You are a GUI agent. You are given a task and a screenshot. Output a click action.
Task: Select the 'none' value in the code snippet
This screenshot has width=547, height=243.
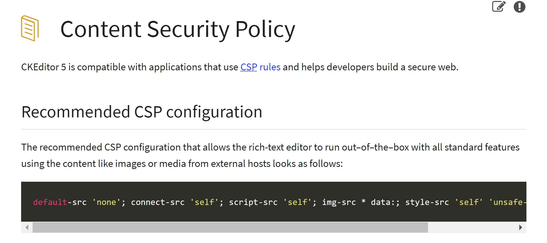coord(106,202)
